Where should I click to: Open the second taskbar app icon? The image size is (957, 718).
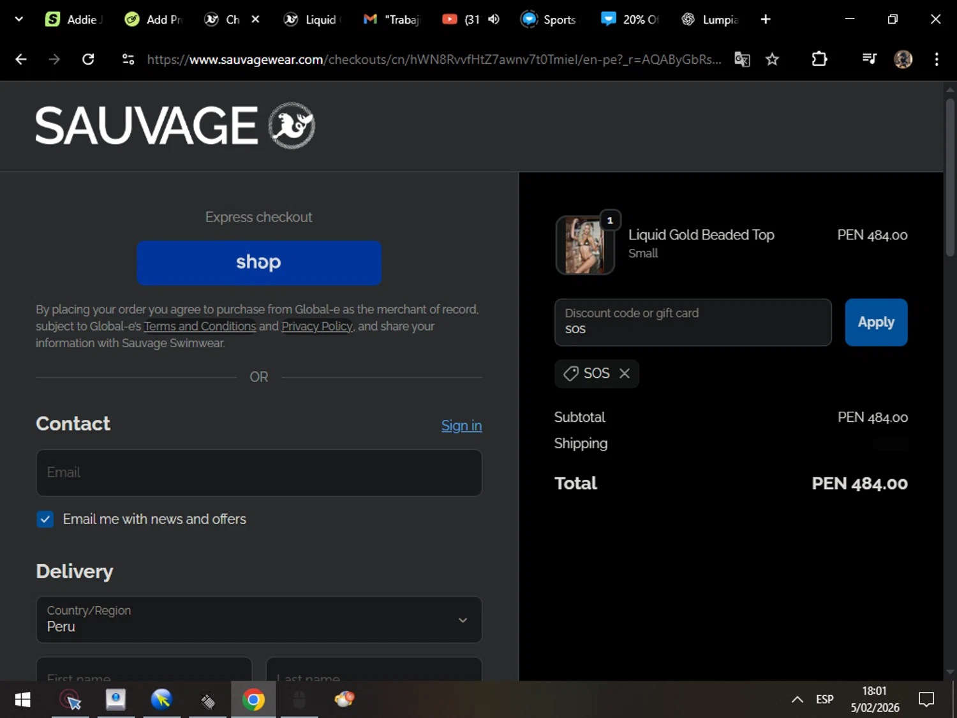[x=115, y=700]
